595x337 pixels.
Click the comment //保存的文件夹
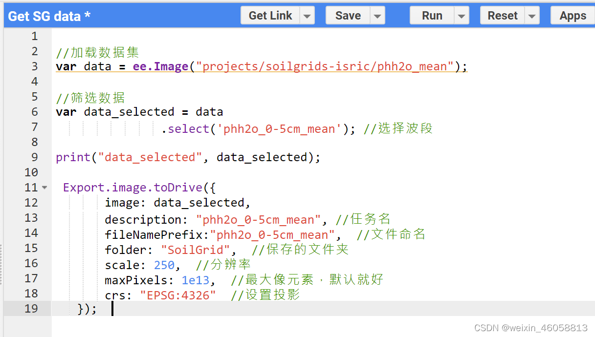tap(300, 250)
